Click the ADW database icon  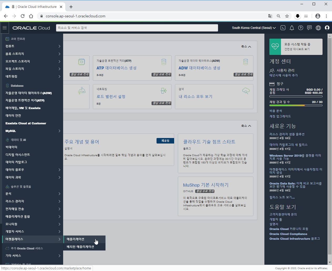tap(245, 62)
